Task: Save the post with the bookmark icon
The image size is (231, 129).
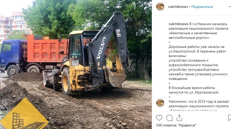Action: 229,118
